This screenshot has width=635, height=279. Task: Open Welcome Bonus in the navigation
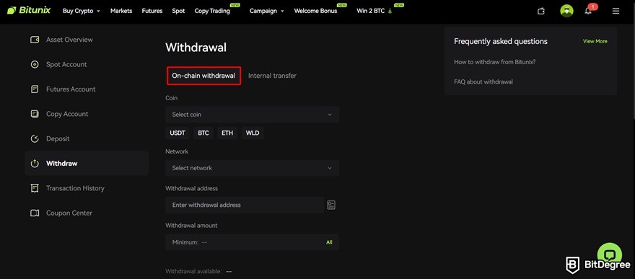(315, 11)
